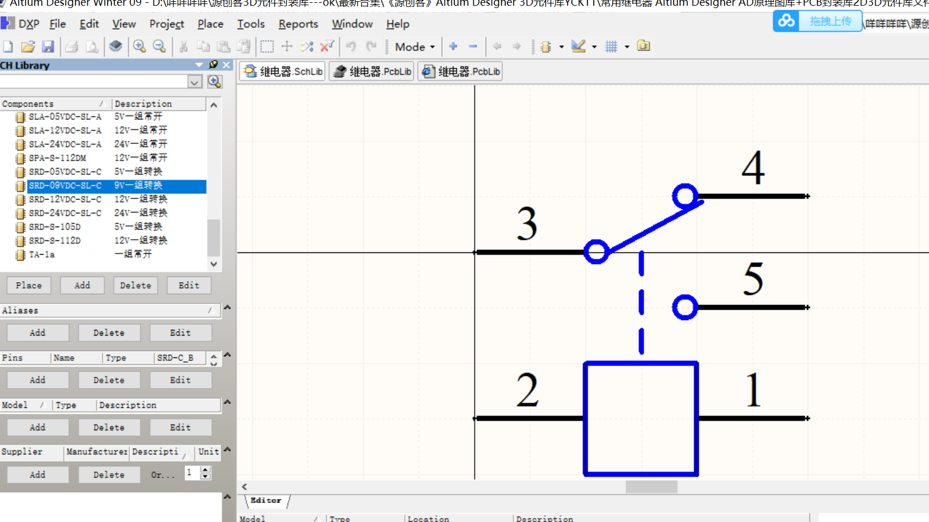Collapse the Pins section
929x522 pixels.
click(x=227, y=355)
